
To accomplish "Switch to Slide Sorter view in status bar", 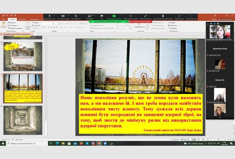I will coord(199,140).
